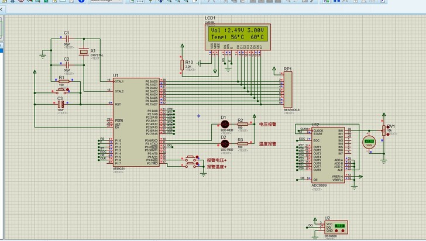Adjust the RV1 10k potentiometer
This screenshot has width=426, height=241.
[384, 130]
